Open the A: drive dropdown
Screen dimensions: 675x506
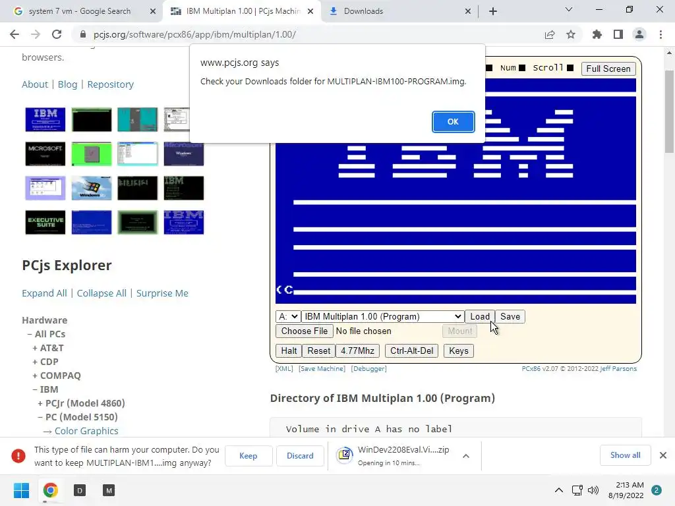click(287, 317)
